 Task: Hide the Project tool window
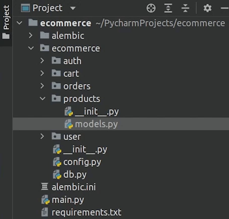[224, 8]
